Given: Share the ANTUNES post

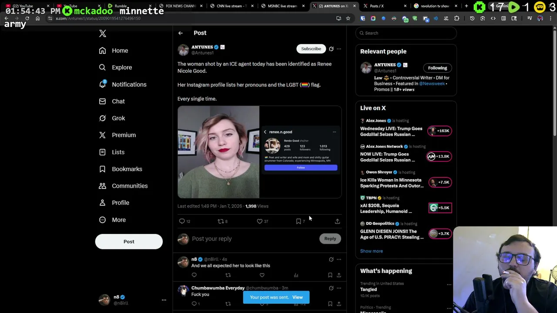Looking at the screenshot, I should coord(337,221).
